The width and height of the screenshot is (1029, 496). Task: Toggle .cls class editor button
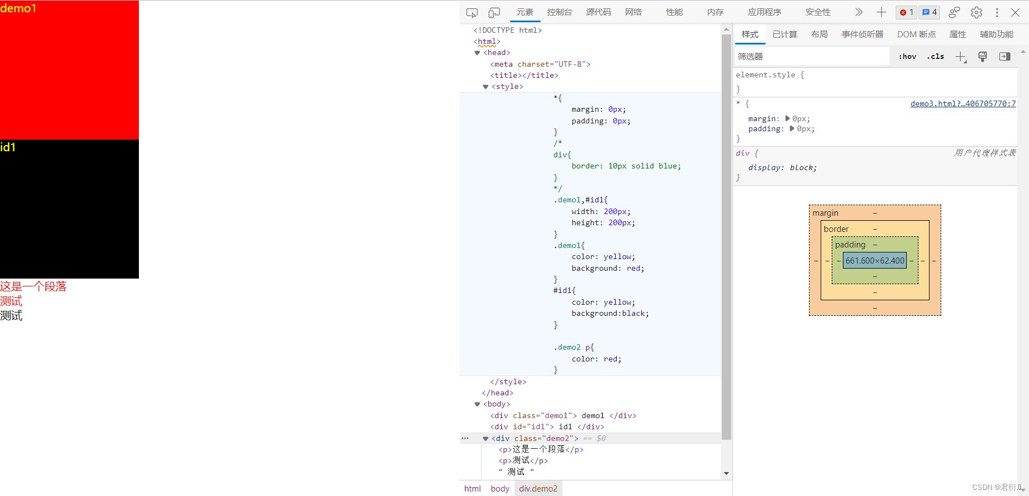click(936, 57)
